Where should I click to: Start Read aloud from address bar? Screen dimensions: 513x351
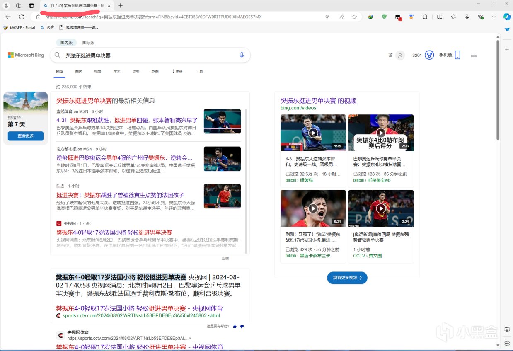[x=342, y=17]
